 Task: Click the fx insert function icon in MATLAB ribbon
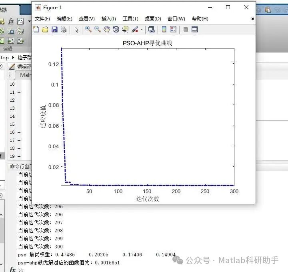pyautogui.click(x=11, y=21)
